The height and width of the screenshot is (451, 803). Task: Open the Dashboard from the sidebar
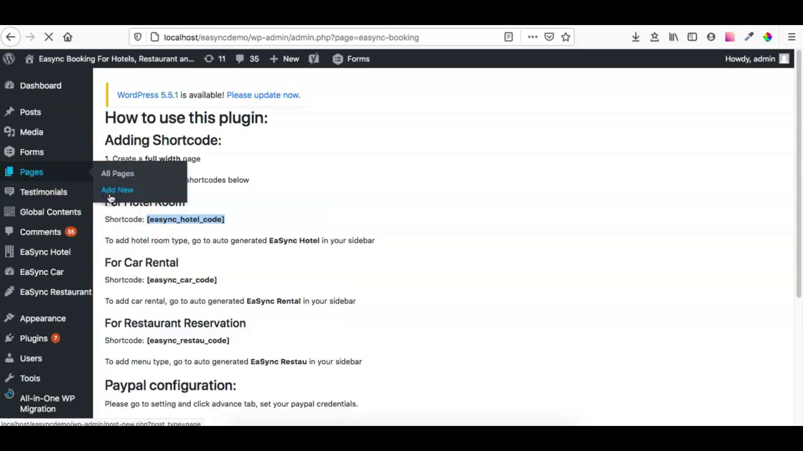coord(40,85)
